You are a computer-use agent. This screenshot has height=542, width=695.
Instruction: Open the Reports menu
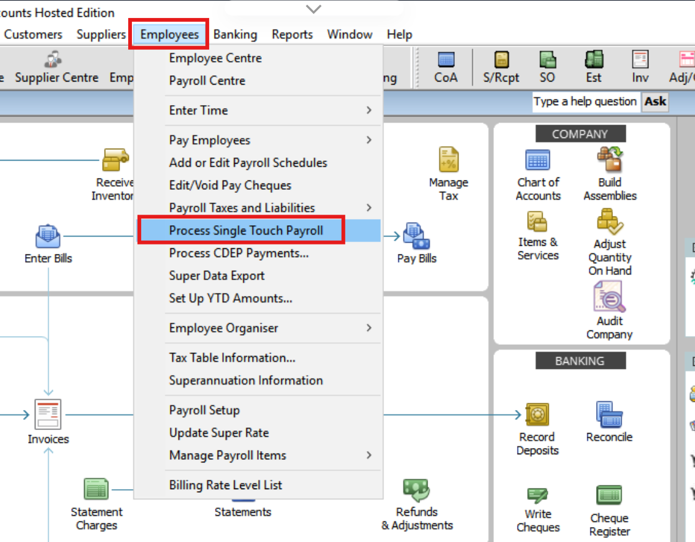pyautogui.click(x=292, y=34)
